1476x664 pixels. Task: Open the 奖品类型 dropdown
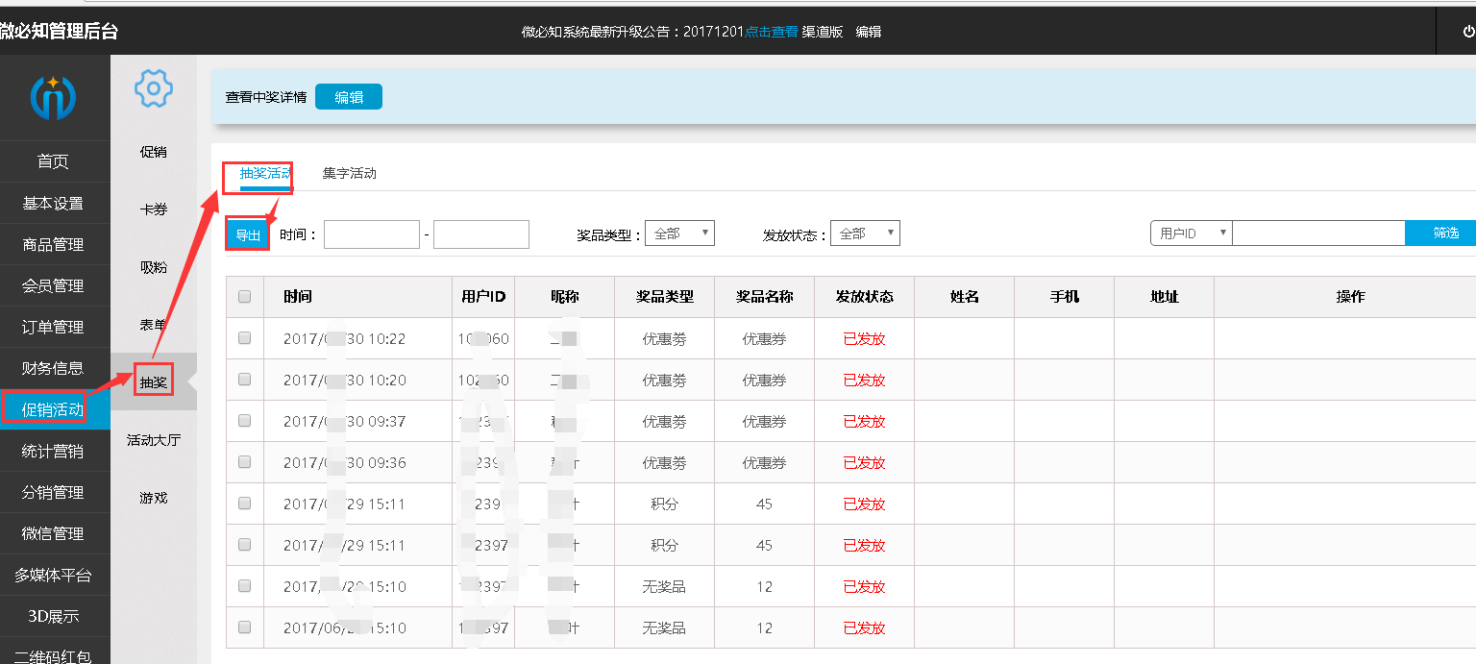pyautogui.click(x=679, y=234)
